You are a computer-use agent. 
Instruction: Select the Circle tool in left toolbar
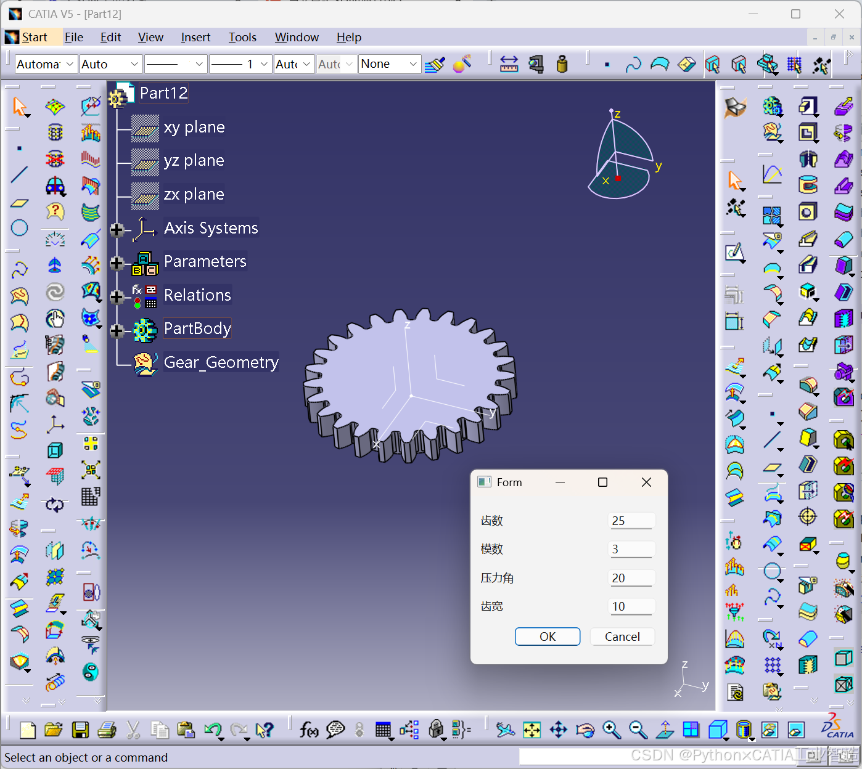[20, 228]
